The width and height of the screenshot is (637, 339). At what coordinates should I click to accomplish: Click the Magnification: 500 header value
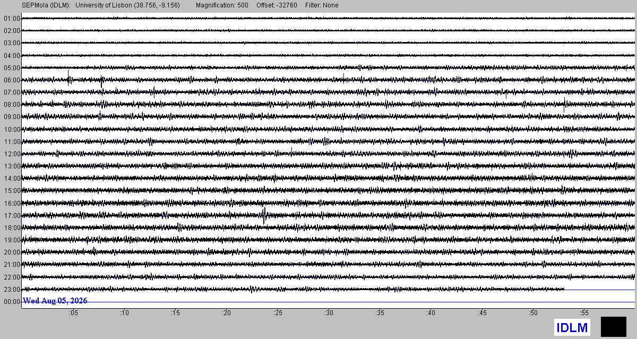tap(222, 5)
